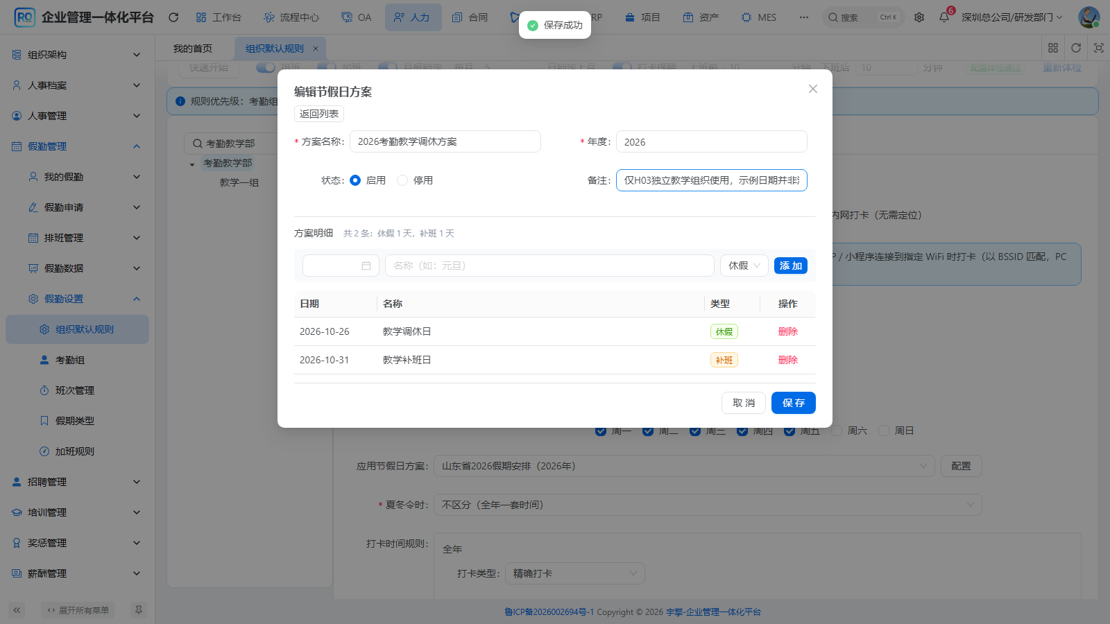Open the 应用节假日方案 dropdown
This screenshot has height=624, width=1110.
point(684,466)
